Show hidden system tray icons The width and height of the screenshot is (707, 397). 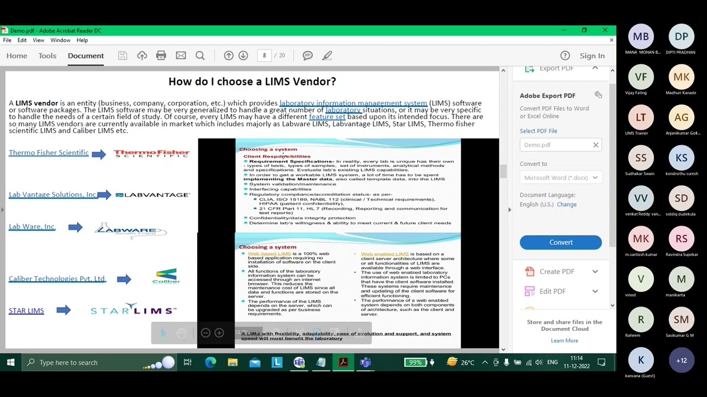(485, 362)
